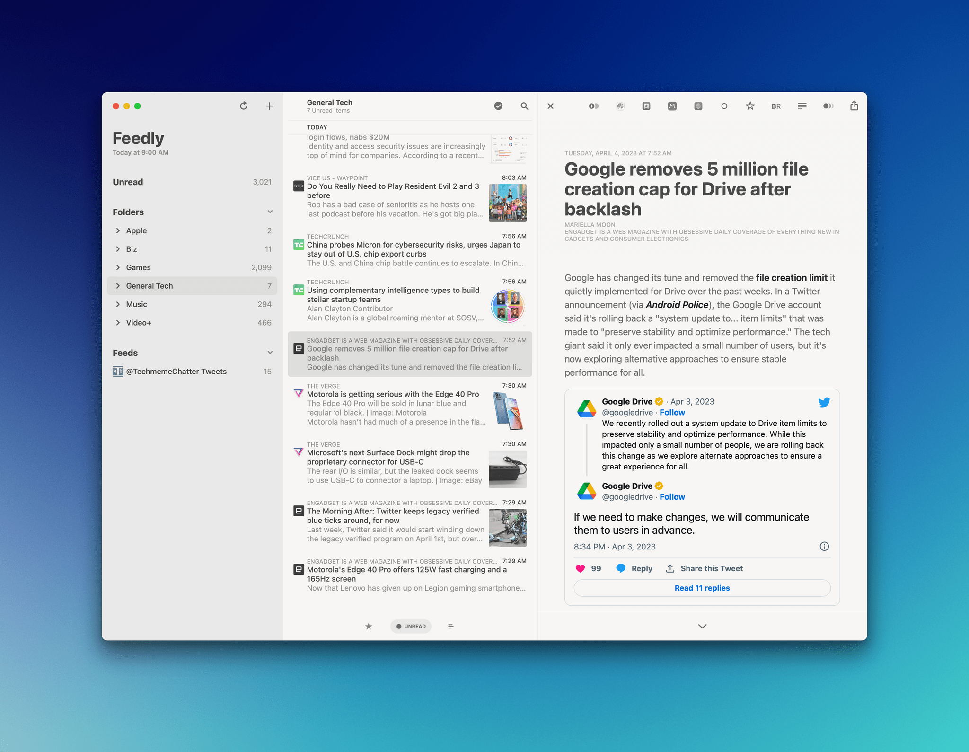Click the M app icon in the article toolbar
This screenshot has width=969, height=752.
pos(672,106)
